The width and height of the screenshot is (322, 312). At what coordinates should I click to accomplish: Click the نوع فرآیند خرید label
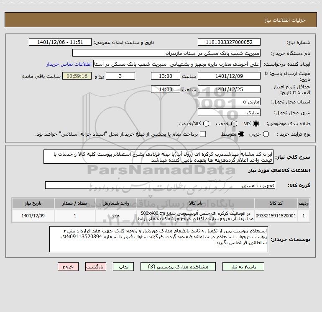[x=293, y=134]
